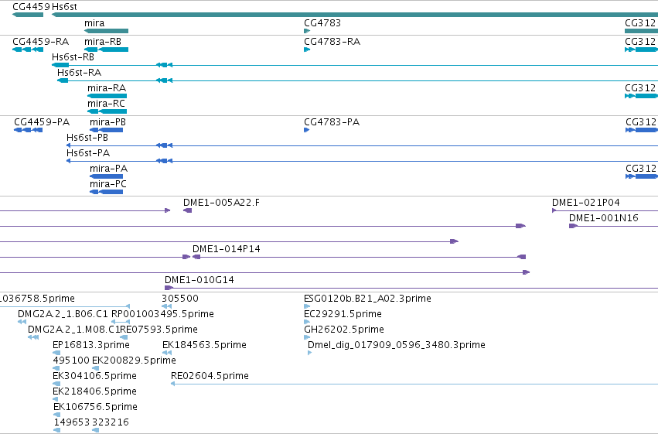This screenshot has height=434, width=658.
Task: Click the DME1-014P14 clone label
Action: 227,249
